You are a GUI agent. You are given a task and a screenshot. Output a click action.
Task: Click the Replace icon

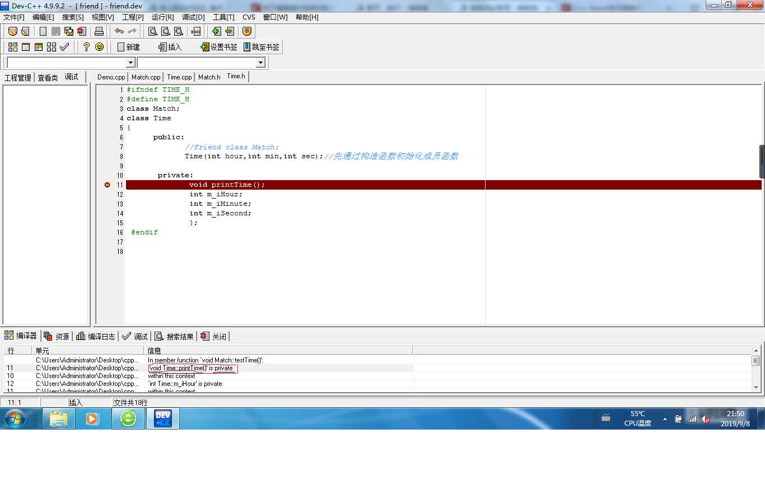pos(165,31)
